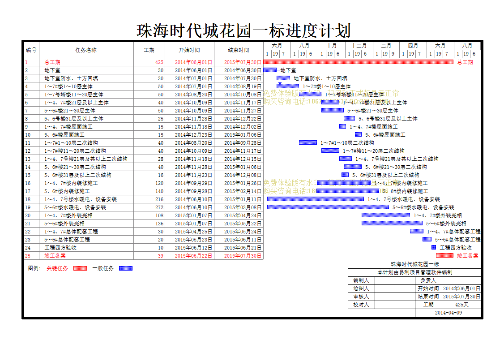Image resolution: width=504 pixels, height=340 pixels.
Task: Click the 425天 duration in the info table
Action: point(461,305)
